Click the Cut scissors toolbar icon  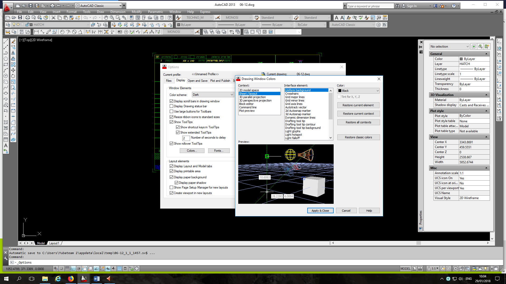pyautogui.click(x=53, y=18)
